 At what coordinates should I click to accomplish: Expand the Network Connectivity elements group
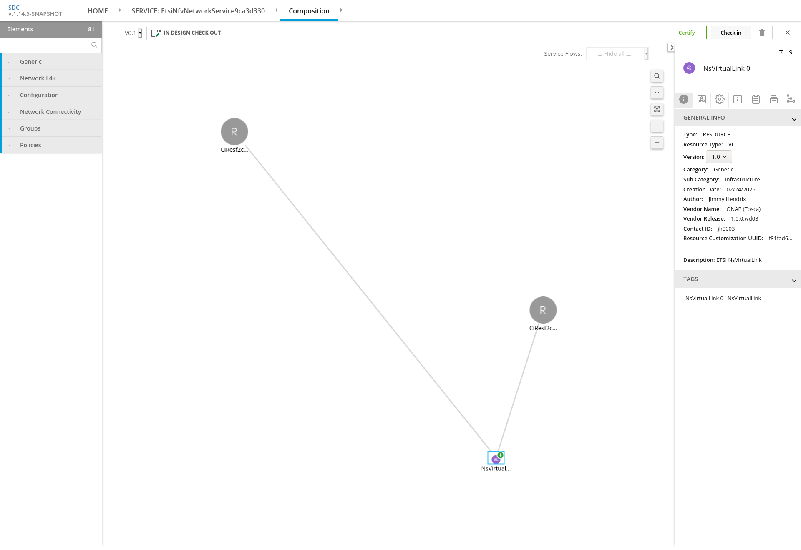pyautogui.click(x=50, y=112)
